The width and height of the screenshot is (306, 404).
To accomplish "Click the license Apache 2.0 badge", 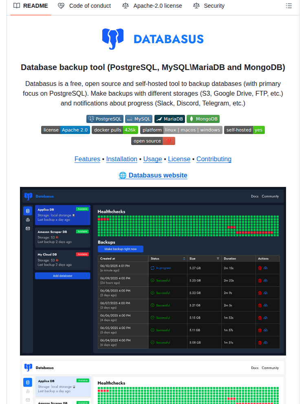I will pyautogui.click(x=66, y=130).
